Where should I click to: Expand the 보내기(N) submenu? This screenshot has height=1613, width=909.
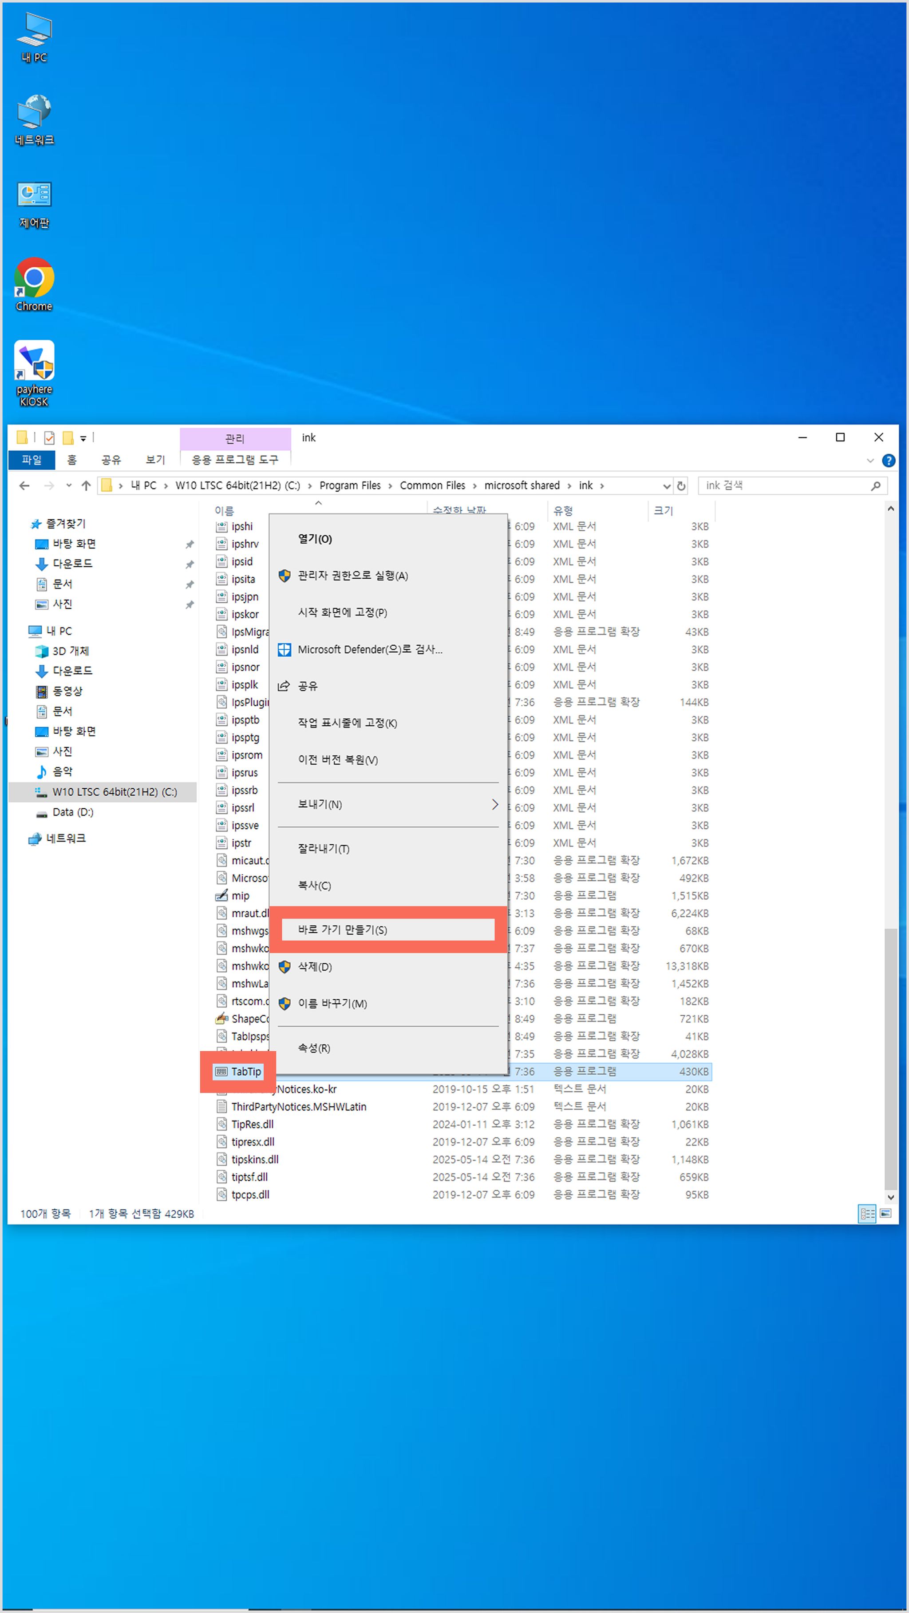point(388,804)
